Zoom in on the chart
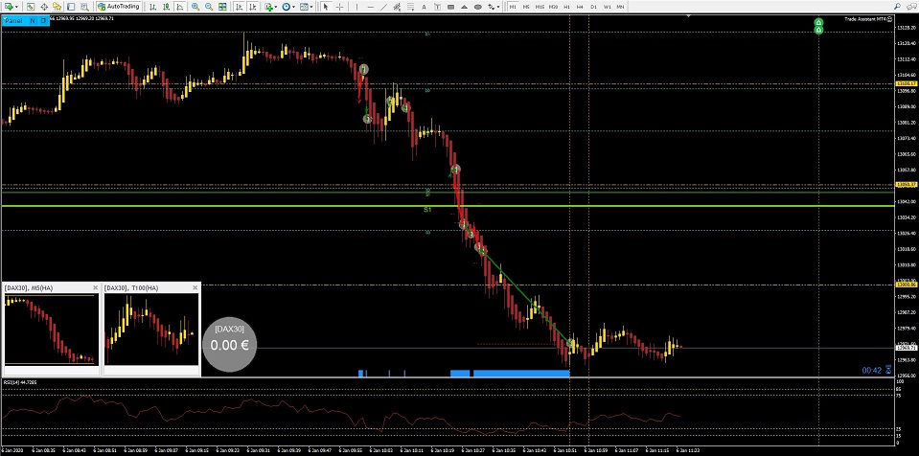This screenshot has height=456, width=919. (195, 7)
